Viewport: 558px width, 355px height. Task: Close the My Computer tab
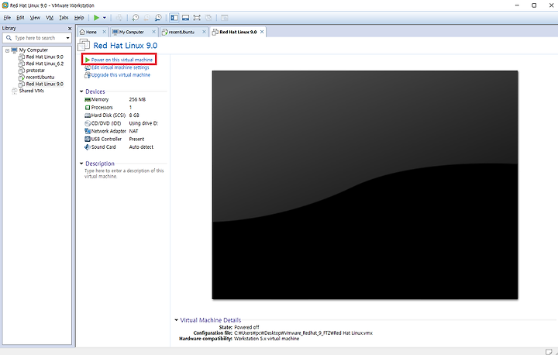tap(153, 32)
